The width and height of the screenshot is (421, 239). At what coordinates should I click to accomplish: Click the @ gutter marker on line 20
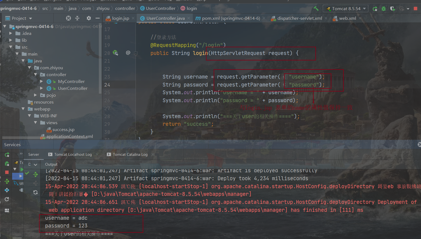click(128, 52)
